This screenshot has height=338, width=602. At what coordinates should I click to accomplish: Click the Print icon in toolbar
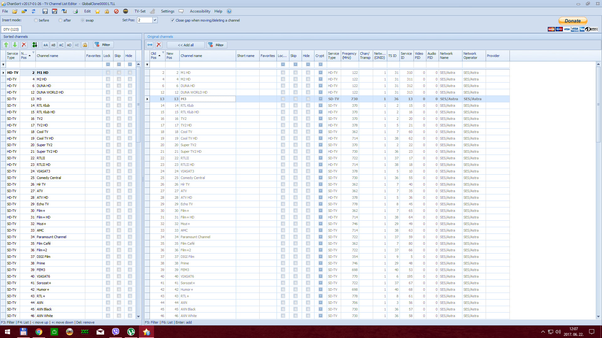(x=75, y=11)
